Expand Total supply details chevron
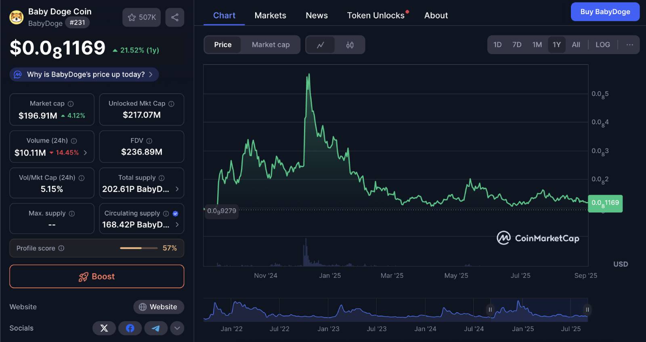This screenshot has width=646, height=342. click(177, 189)
